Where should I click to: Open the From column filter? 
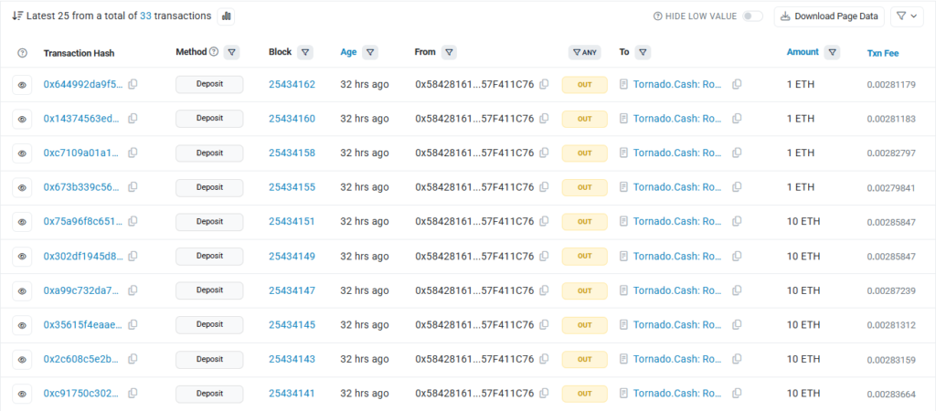click(449, 52)
